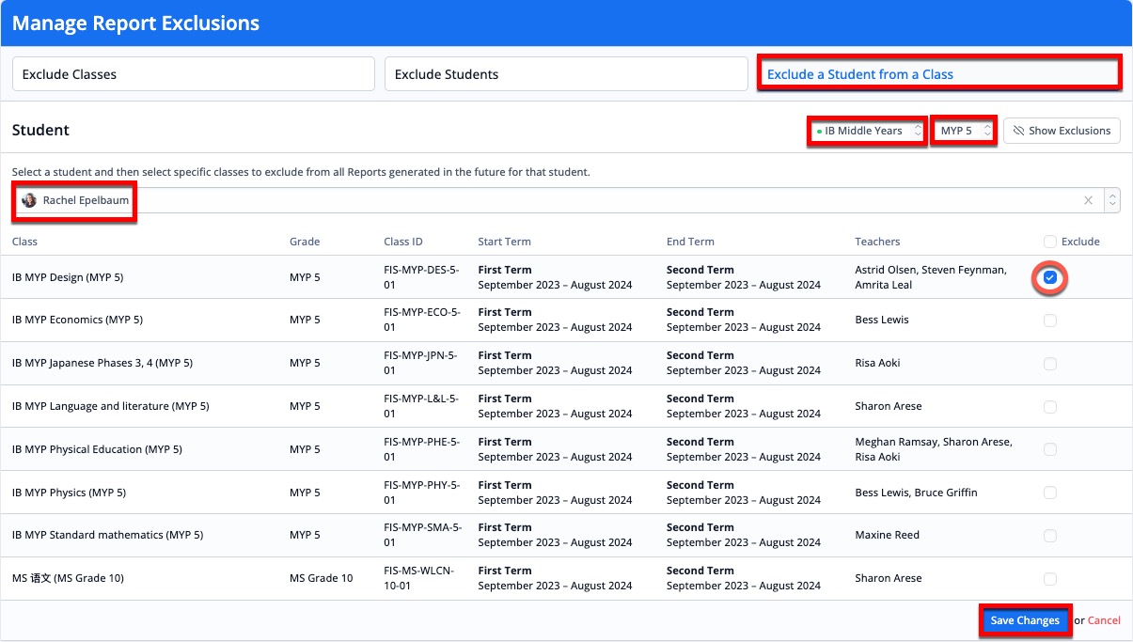The image size is (1133, 642).
Task: Select Exclude a Student from a Class tab
Action: tap(939, 74)
